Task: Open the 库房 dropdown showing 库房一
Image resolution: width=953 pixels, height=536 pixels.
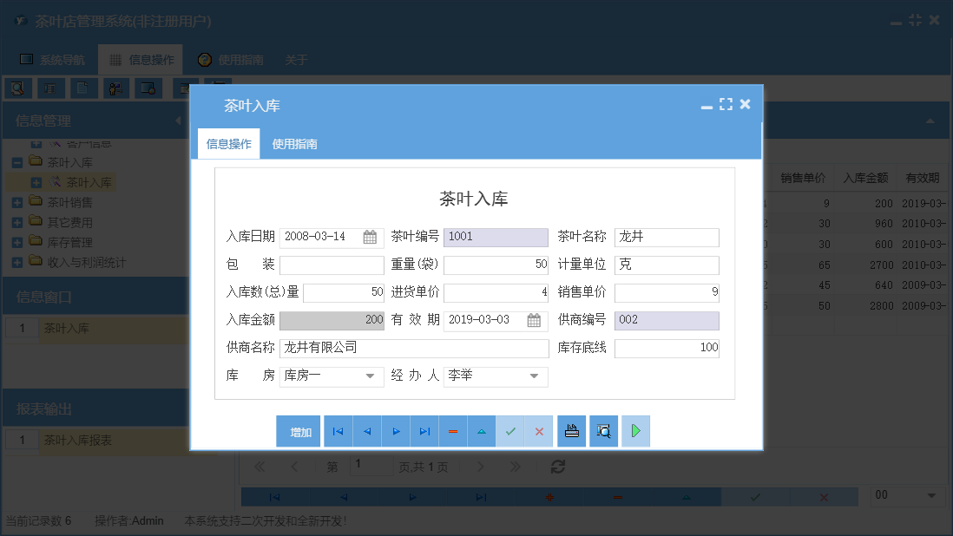Action: pos(368,376)
